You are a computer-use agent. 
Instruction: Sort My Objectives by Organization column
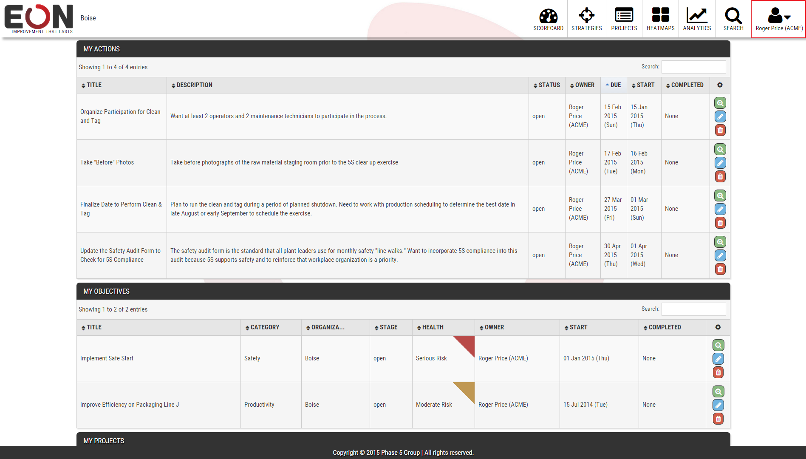coord(336,327)
